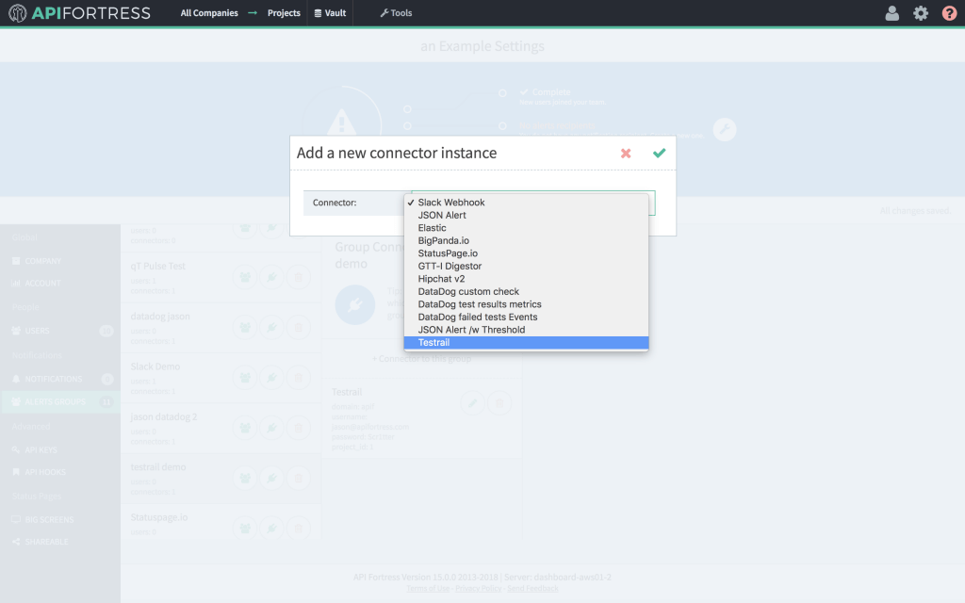Edit the Testrail connector with the pencil icon
The height and width of the screenshot is (603, 965).
(x=472, y=403)
